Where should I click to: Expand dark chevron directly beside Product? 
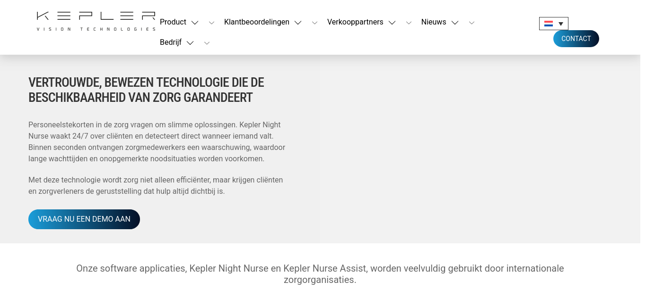pyautogui.click(x=195, y=23)
